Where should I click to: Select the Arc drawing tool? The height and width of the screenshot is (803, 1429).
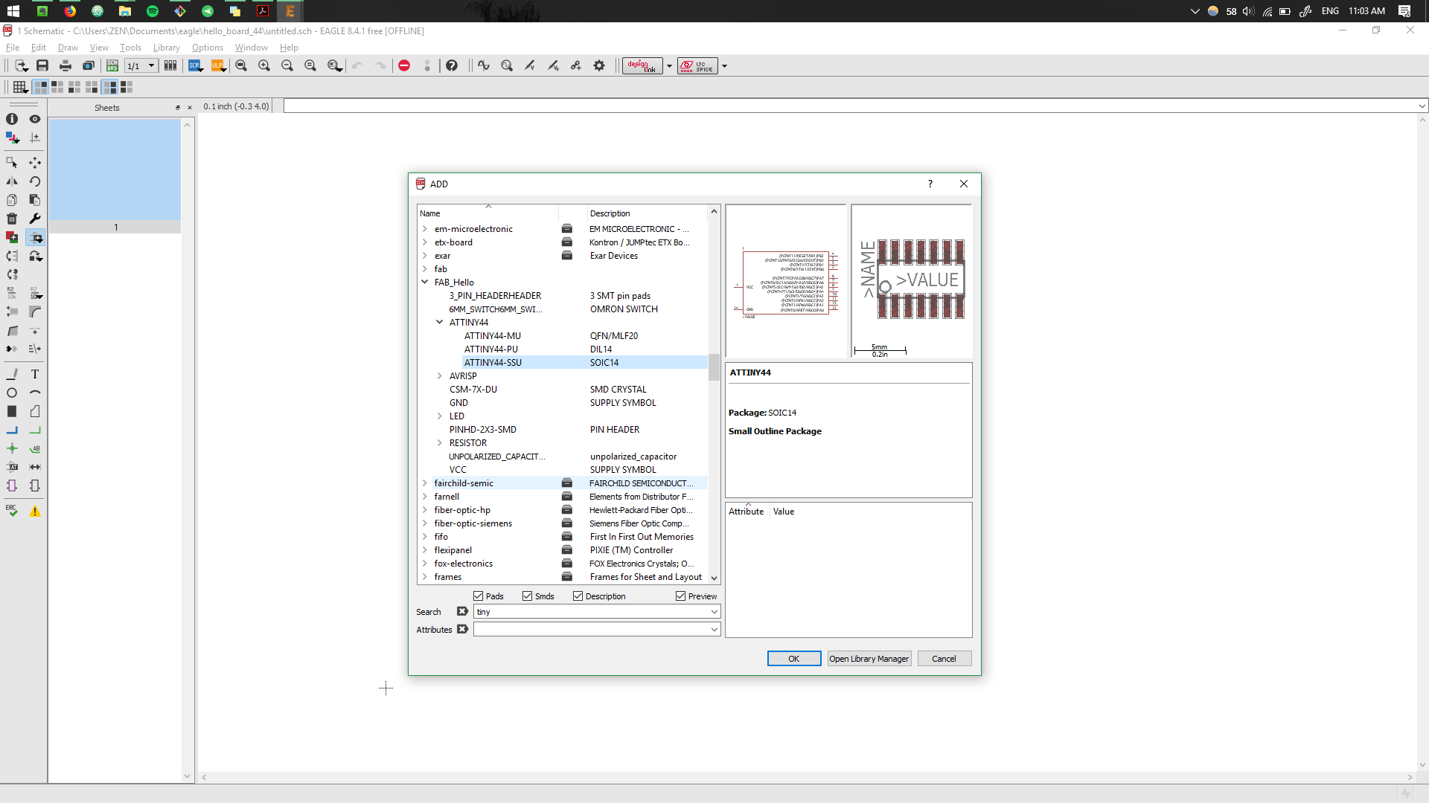(35, 393)
